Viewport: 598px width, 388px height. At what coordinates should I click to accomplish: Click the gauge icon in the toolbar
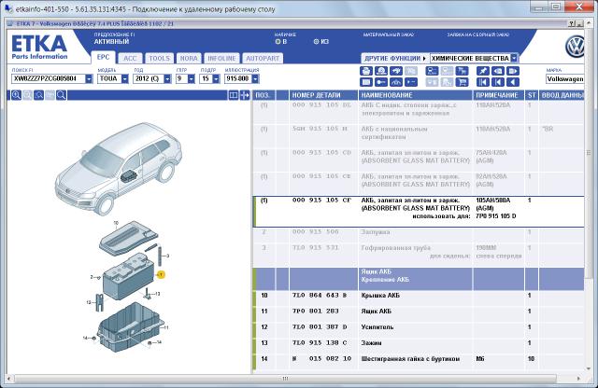396,82
